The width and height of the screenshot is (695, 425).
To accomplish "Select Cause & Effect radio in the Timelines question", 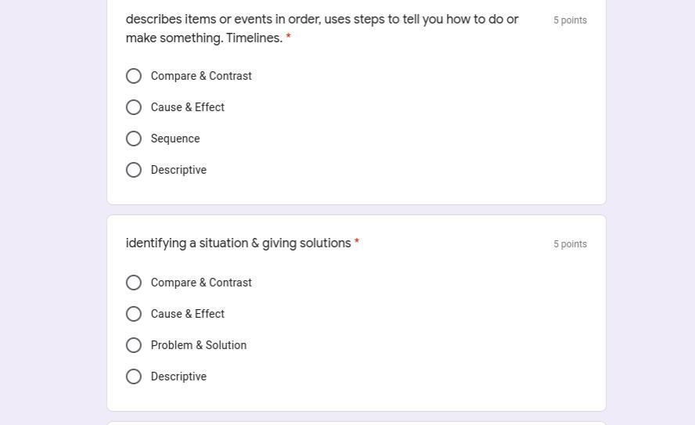I will click(x=134, y=107).
